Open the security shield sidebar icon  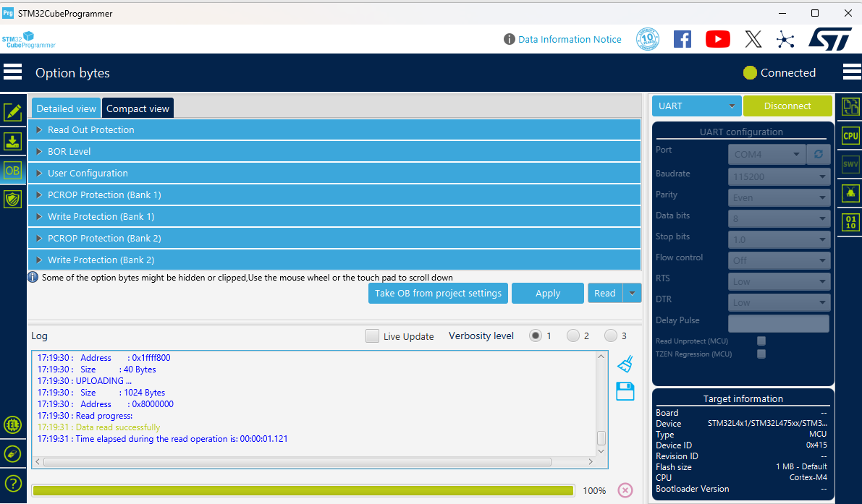pos(12,199)
